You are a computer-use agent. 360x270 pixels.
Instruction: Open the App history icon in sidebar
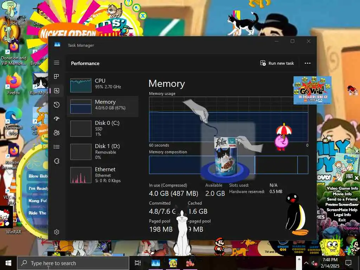coord(57,105)
